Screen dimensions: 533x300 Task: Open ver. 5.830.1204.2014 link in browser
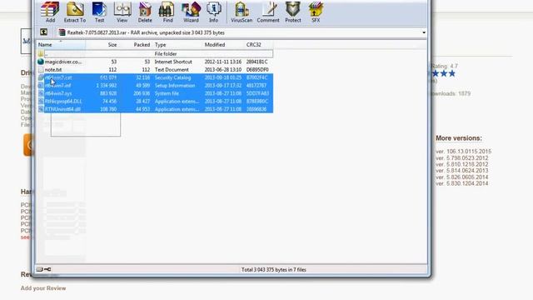click(x=462, y=183)
